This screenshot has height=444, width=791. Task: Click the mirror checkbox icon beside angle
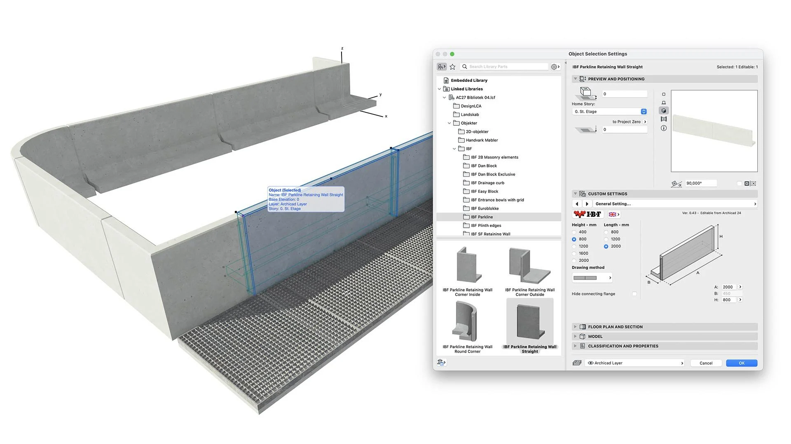739,183
